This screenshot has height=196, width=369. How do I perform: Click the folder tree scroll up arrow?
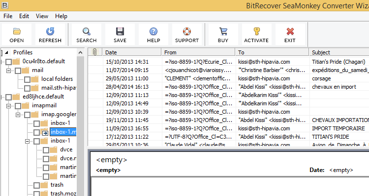tap(81, 52)
